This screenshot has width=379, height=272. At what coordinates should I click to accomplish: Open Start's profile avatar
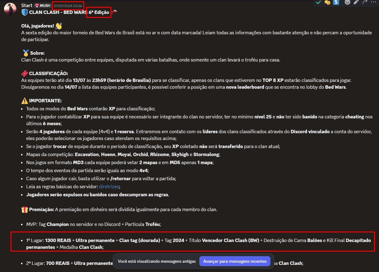tap(10, 9)
